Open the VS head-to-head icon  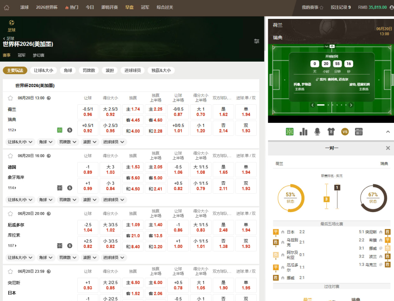pos(345,132)
